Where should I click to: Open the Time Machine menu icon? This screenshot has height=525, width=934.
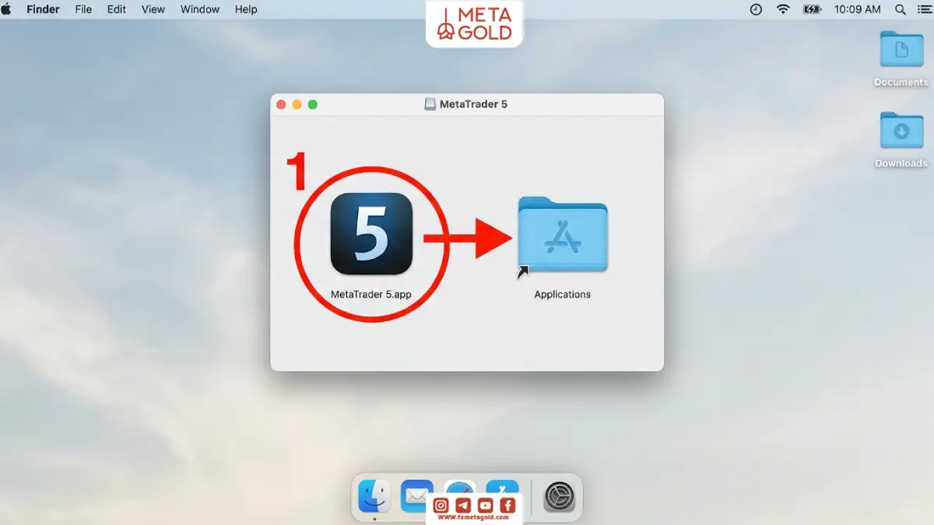756,9
